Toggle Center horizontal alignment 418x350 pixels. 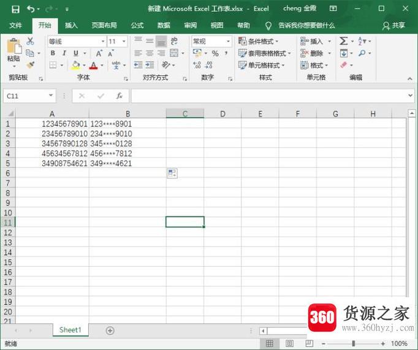tap(150, 53)
